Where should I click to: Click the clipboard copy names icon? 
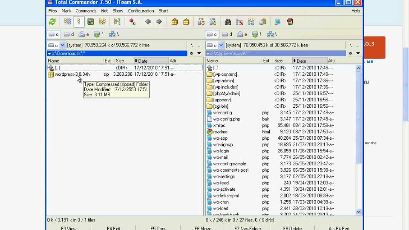tap(263, 22)
